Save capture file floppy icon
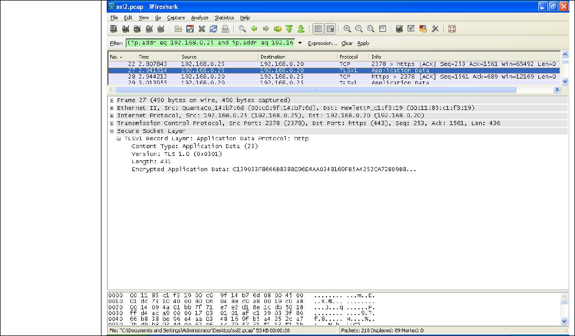575x336 pixels. (x=190, y=29)
